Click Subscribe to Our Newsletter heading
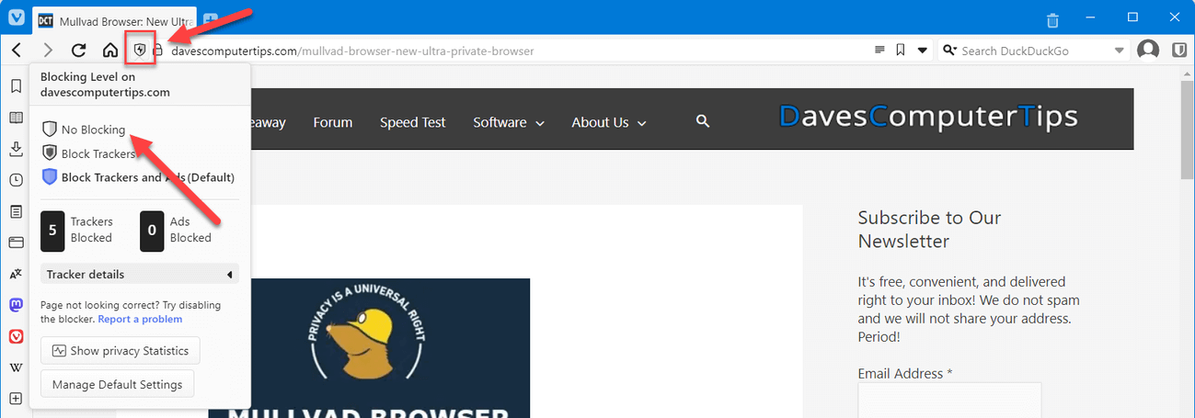Image resolution: width=1195 pixels, height=418 pixels. [929, 230]
